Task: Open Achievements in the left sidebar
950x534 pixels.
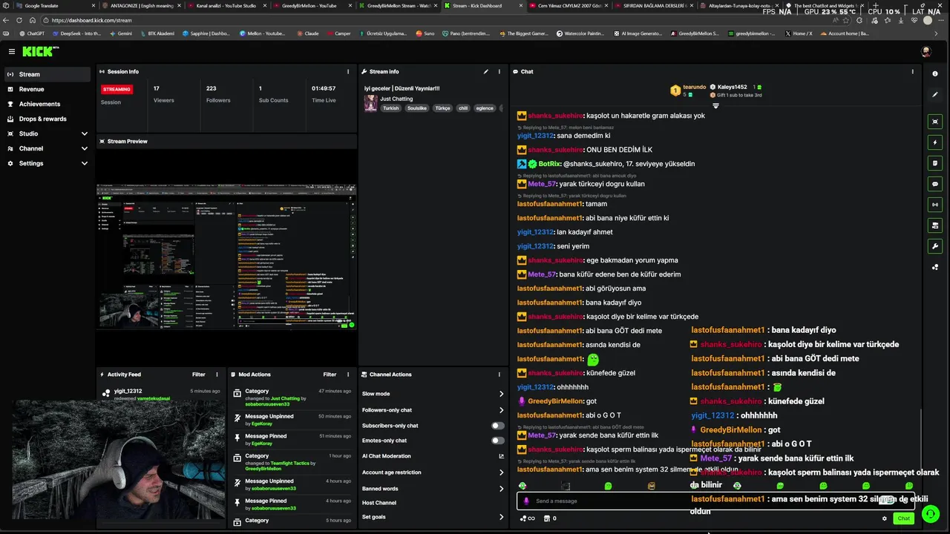Action: click(x=47, y=104)
